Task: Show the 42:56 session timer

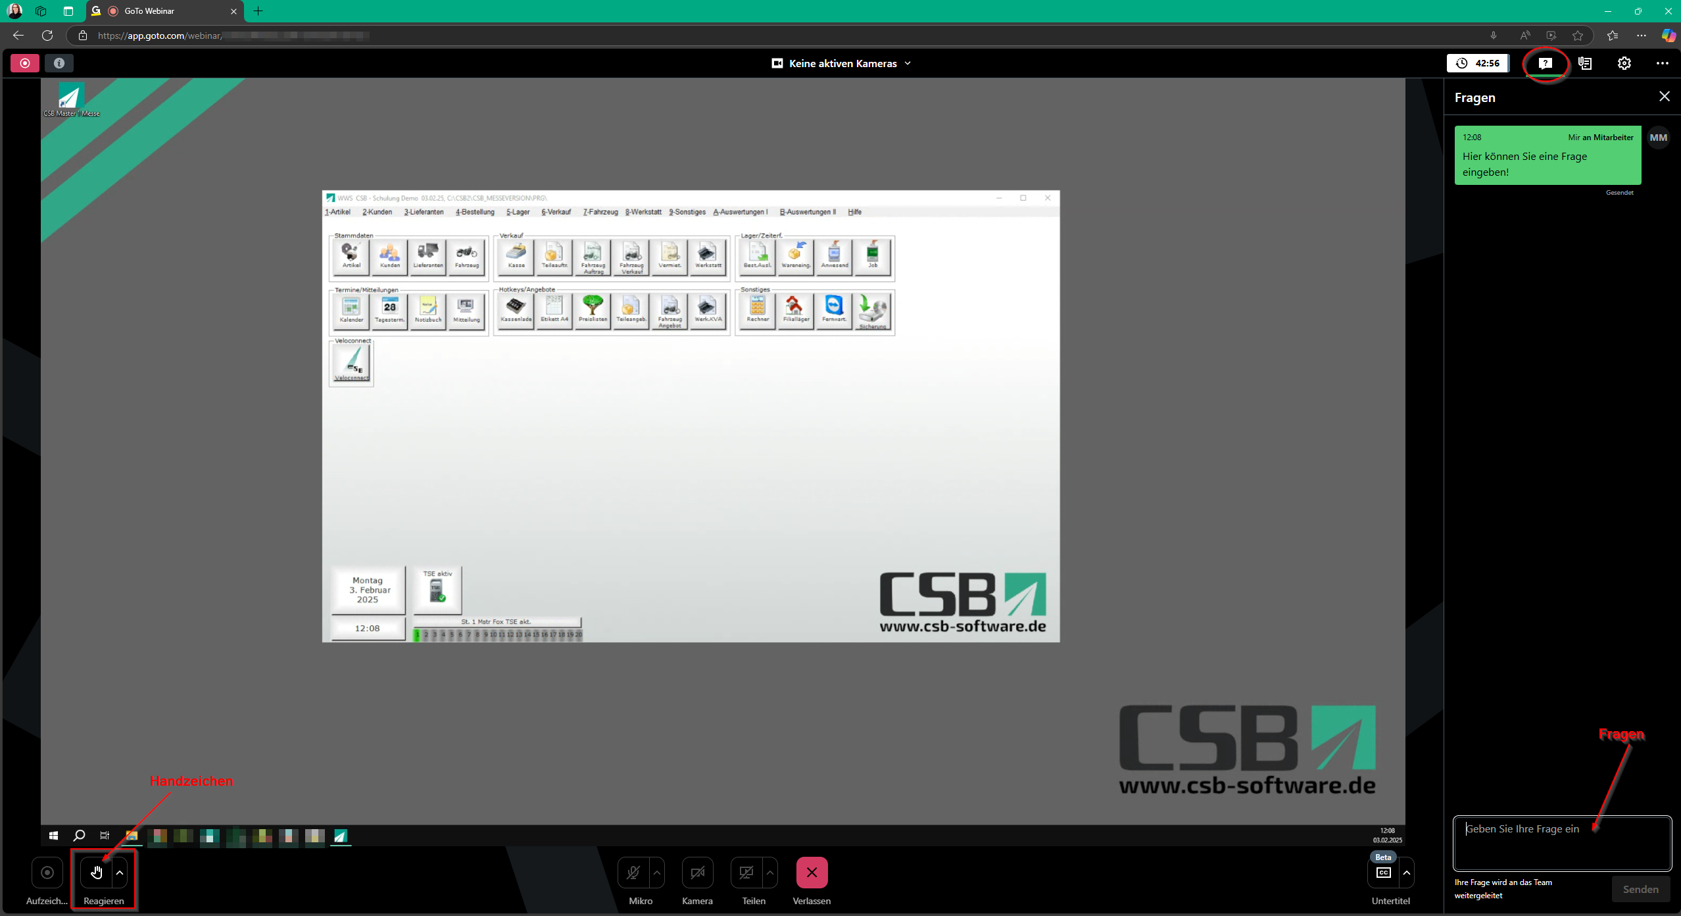Action: [1478, 63]
